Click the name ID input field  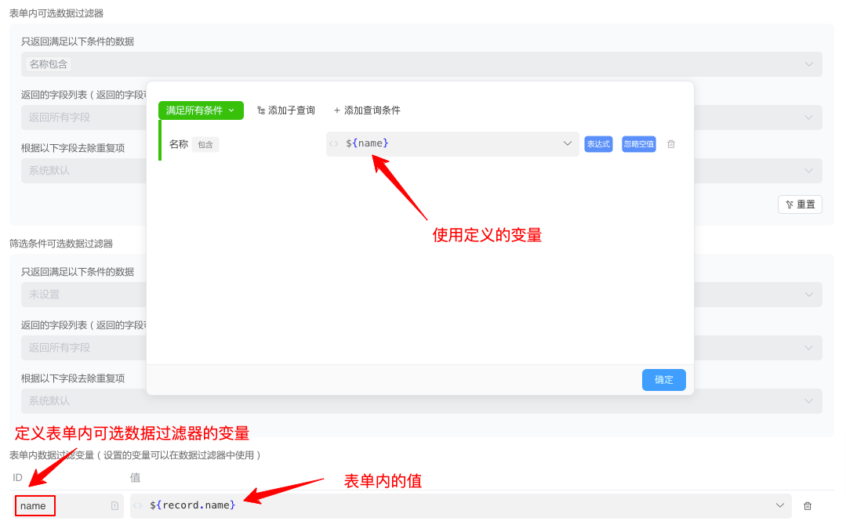(63, 506)
